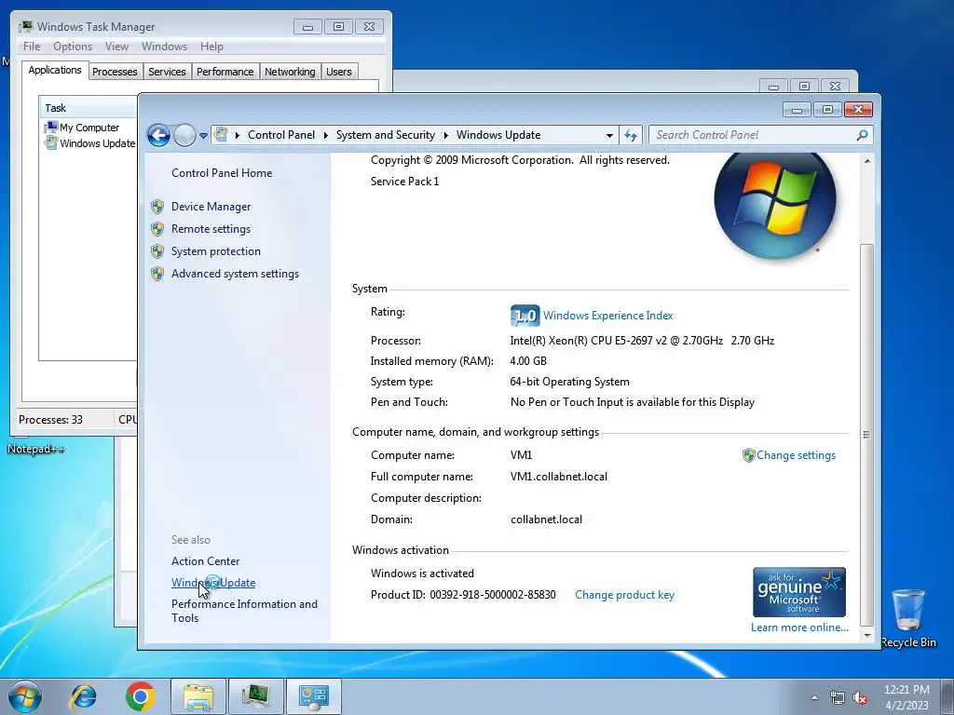
Task: Click the genuine Microsoft software badge
Action: (x=798, y=592)
